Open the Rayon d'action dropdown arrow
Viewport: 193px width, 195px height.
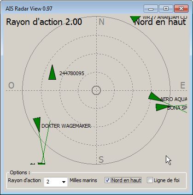click(x=64, y=182)
